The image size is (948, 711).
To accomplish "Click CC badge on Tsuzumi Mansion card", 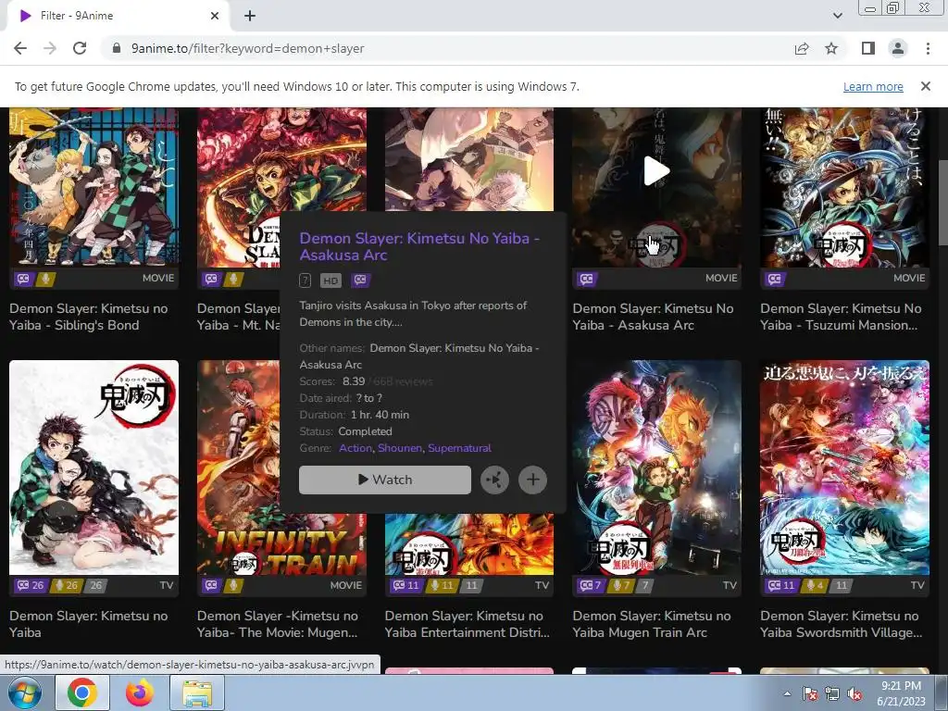I will pyautogui.click(x=775, y=279).
